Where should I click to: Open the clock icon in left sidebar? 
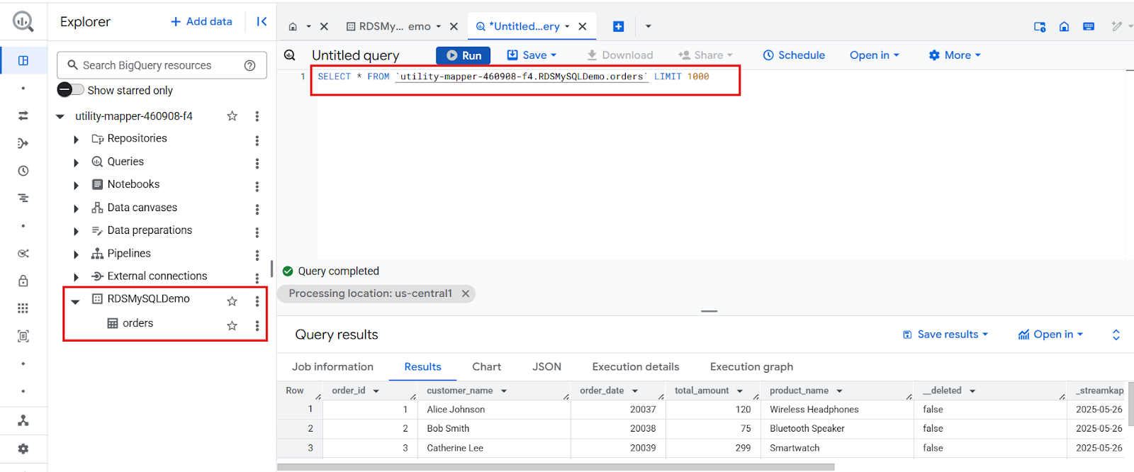pyautogui.click(x=23, y=171)
